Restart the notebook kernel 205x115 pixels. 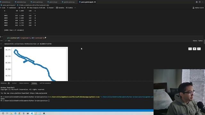[50, 8]
